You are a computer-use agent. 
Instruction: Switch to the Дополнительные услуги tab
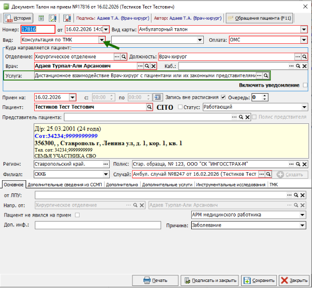click(x=167, y=185)
